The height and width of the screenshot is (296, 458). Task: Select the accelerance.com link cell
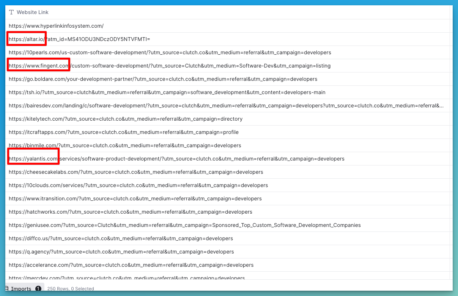click(x=227, y=265)
